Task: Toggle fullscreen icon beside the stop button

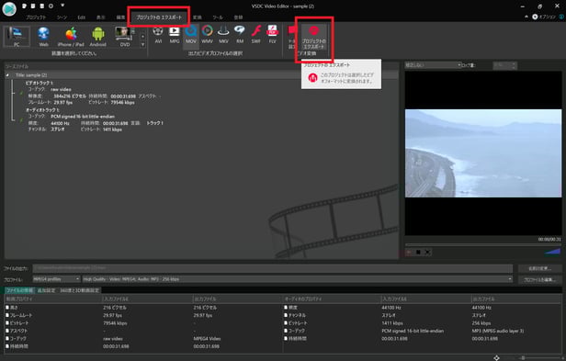Action: point(427,253)
